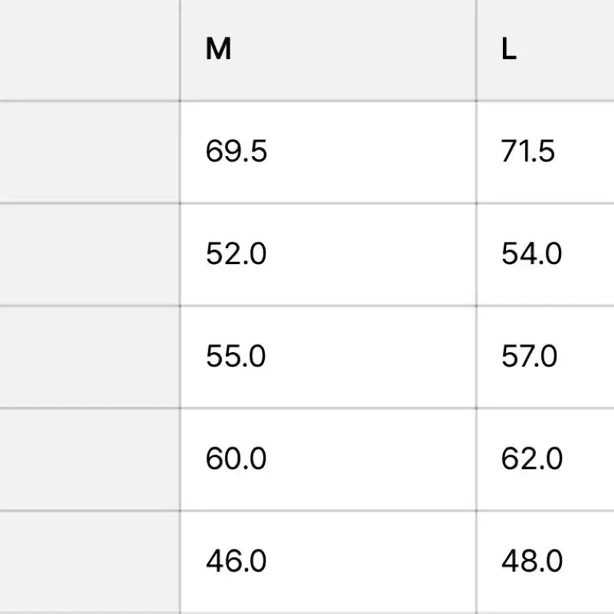The width and height of the screenshot is (614, 614).
Task: Click the gray row label cell beside 69.5
Action: click(x=90, y=152)
